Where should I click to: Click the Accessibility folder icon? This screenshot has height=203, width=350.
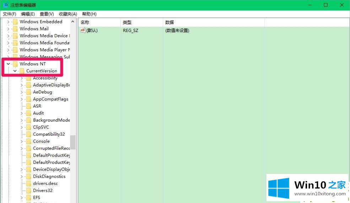click(28, 78)
